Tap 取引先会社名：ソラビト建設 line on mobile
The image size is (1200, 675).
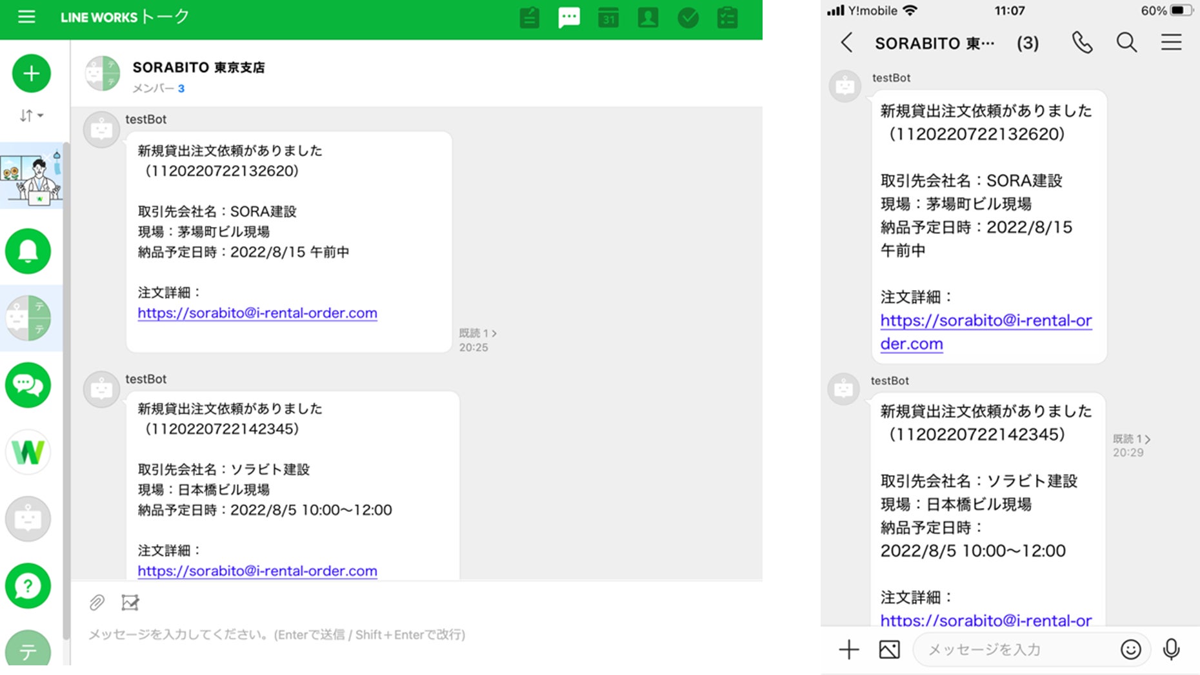pos(979,481)
